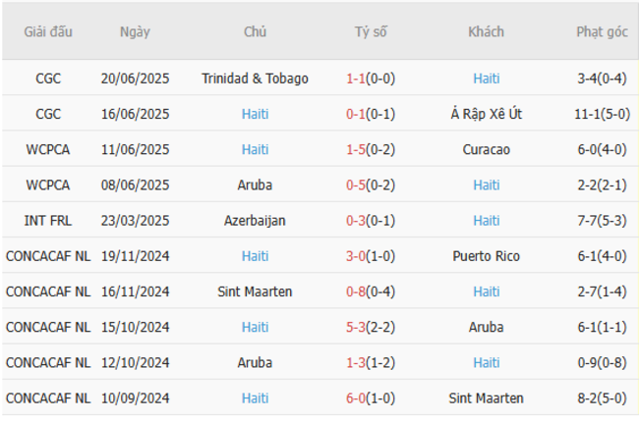Click the Puerto Rico team name
Viewport: 639px width, 423px height.
click(487, 256)
